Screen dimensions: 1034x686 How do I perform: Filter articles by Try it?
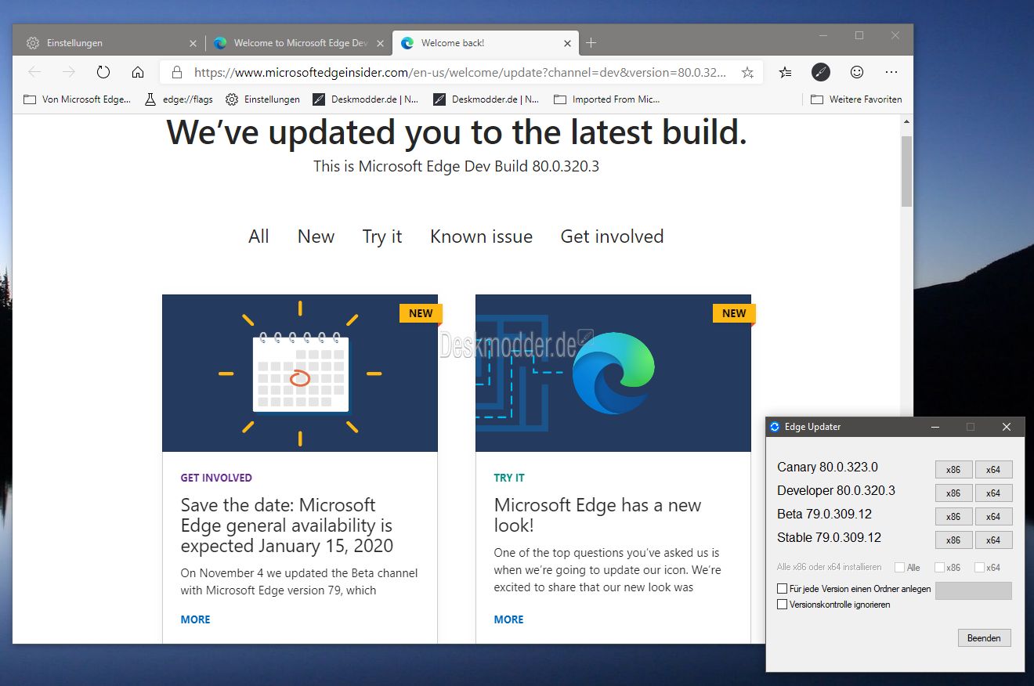(382, 236)
